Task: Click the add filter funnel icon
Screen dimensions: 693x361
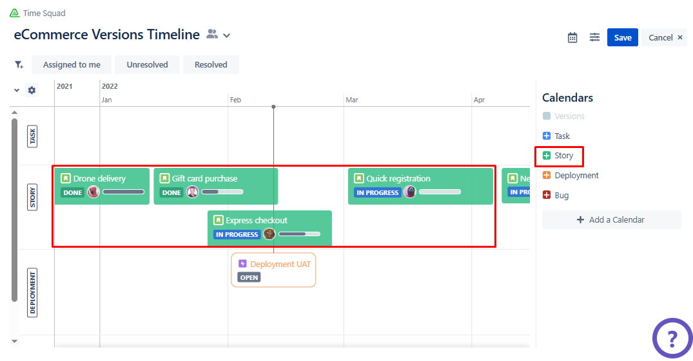Action: [x=19, y=64]
